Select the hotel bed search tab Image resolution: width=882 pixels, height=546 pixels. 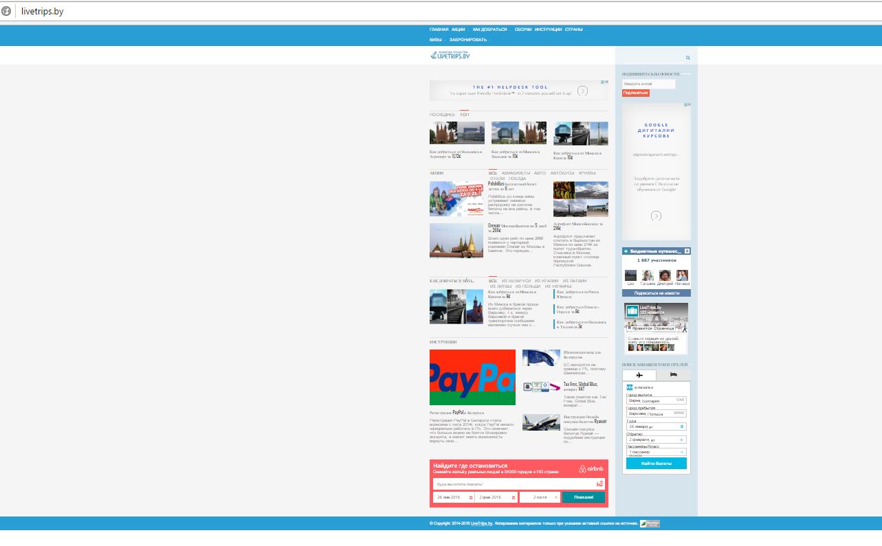point(674,375)
